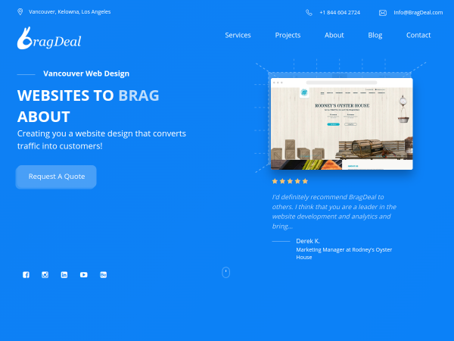Viewport: 454px width, 341px height.
Task: Open the Instagram social icon
Action: click(45, 274)
